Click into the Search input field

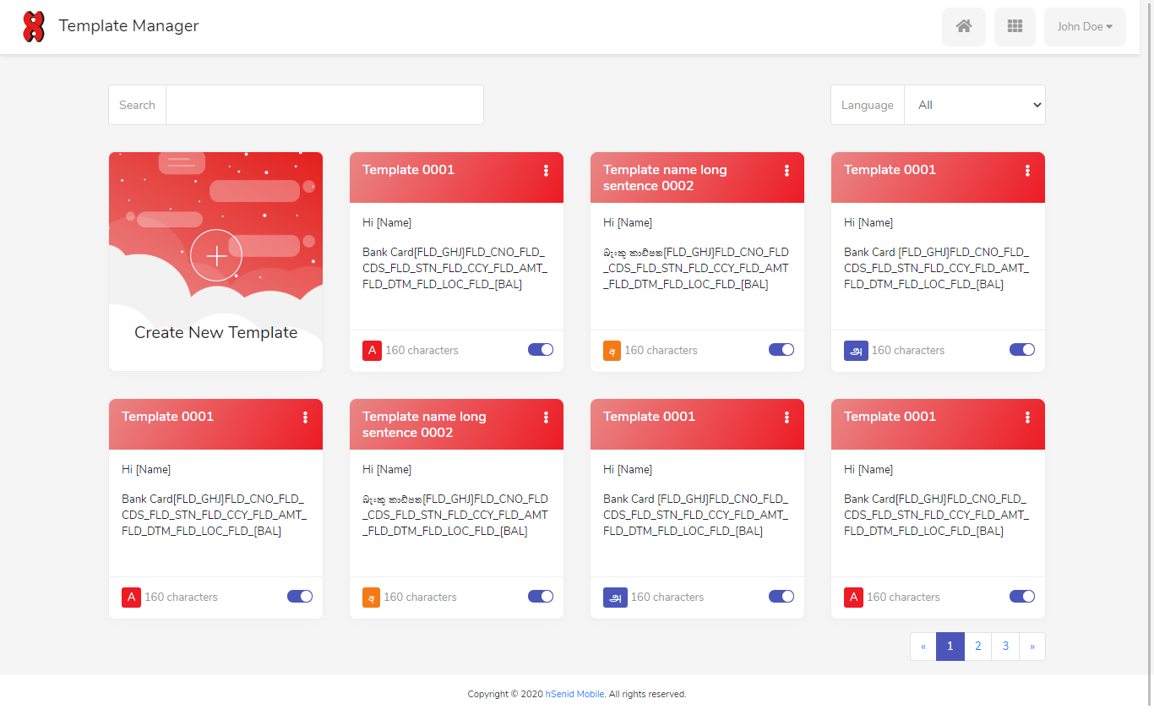(324, 105)
